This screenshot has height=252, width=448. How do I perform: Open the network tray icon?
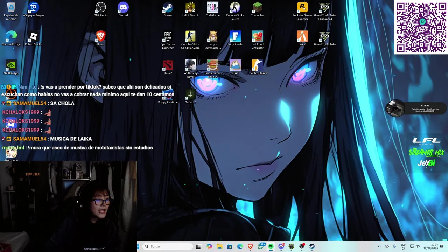pos(412,246)
